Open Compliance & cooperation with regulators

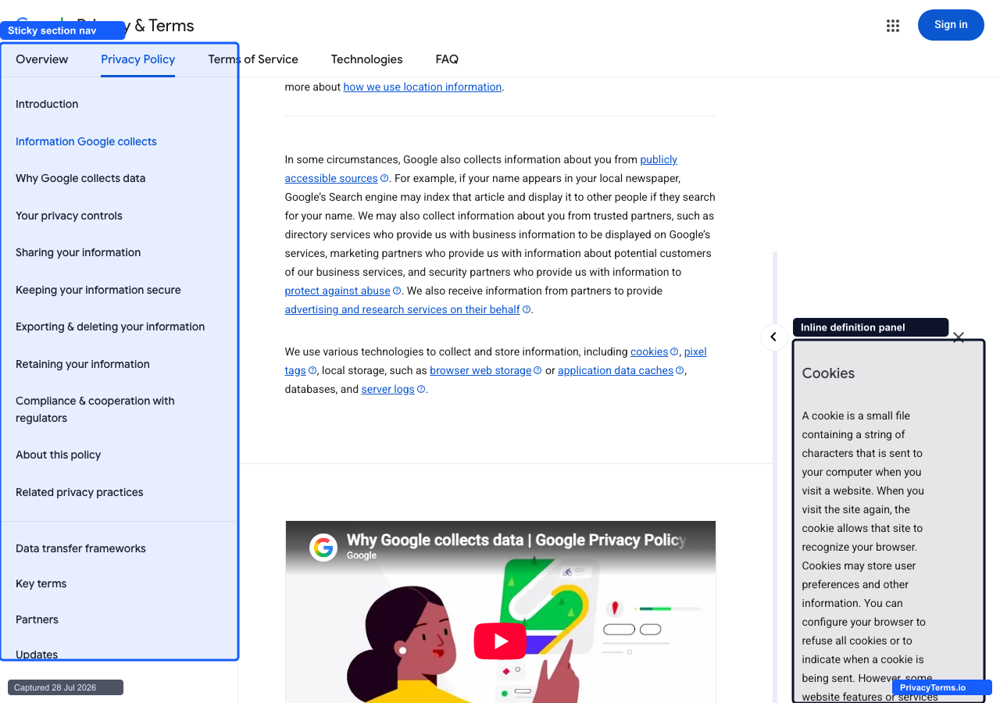pos(95,409)
